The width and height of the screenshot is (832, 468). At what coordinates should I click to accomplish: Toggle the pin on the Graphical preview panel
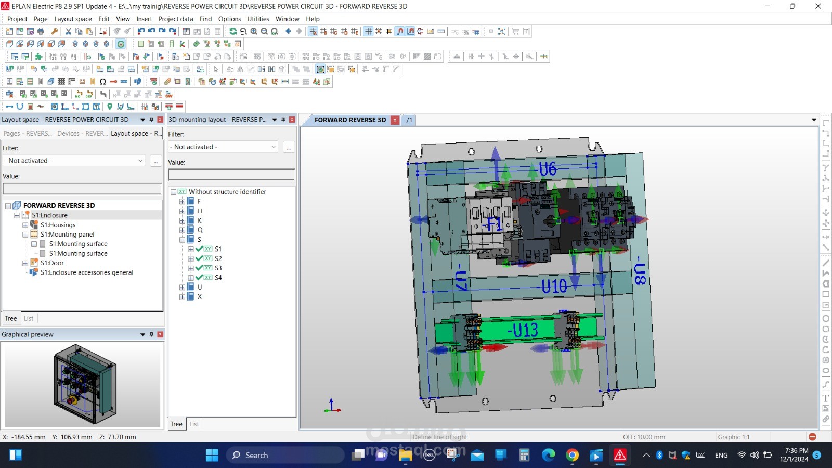(x=152, y=334)
